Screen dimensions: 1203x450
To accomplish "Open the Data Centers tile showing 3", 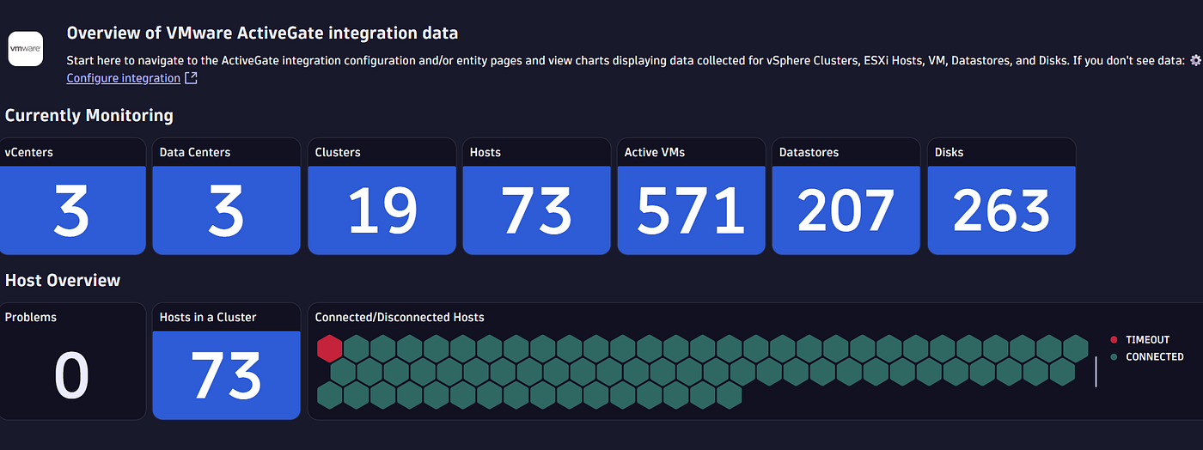I will click(227, 197).
